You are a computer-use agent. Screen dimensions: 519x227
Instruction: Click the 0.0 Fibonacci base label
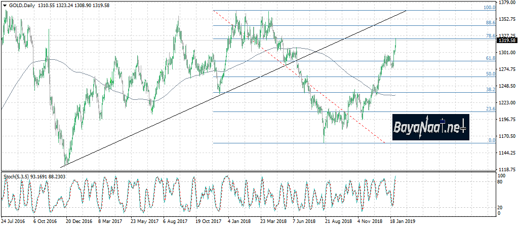[x=491, y=140]
